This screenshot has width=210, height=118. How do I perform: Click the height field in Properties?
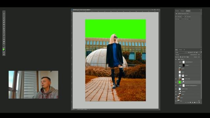tap(189, 17)
